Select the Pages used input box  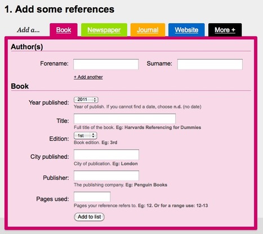click(x=92, y=197)
